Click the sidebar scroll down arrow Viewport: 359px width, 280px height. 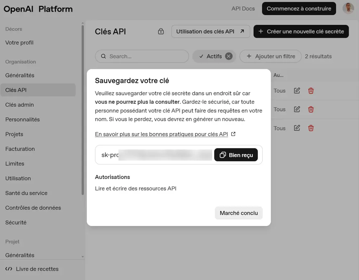click(x=83, y=257)
